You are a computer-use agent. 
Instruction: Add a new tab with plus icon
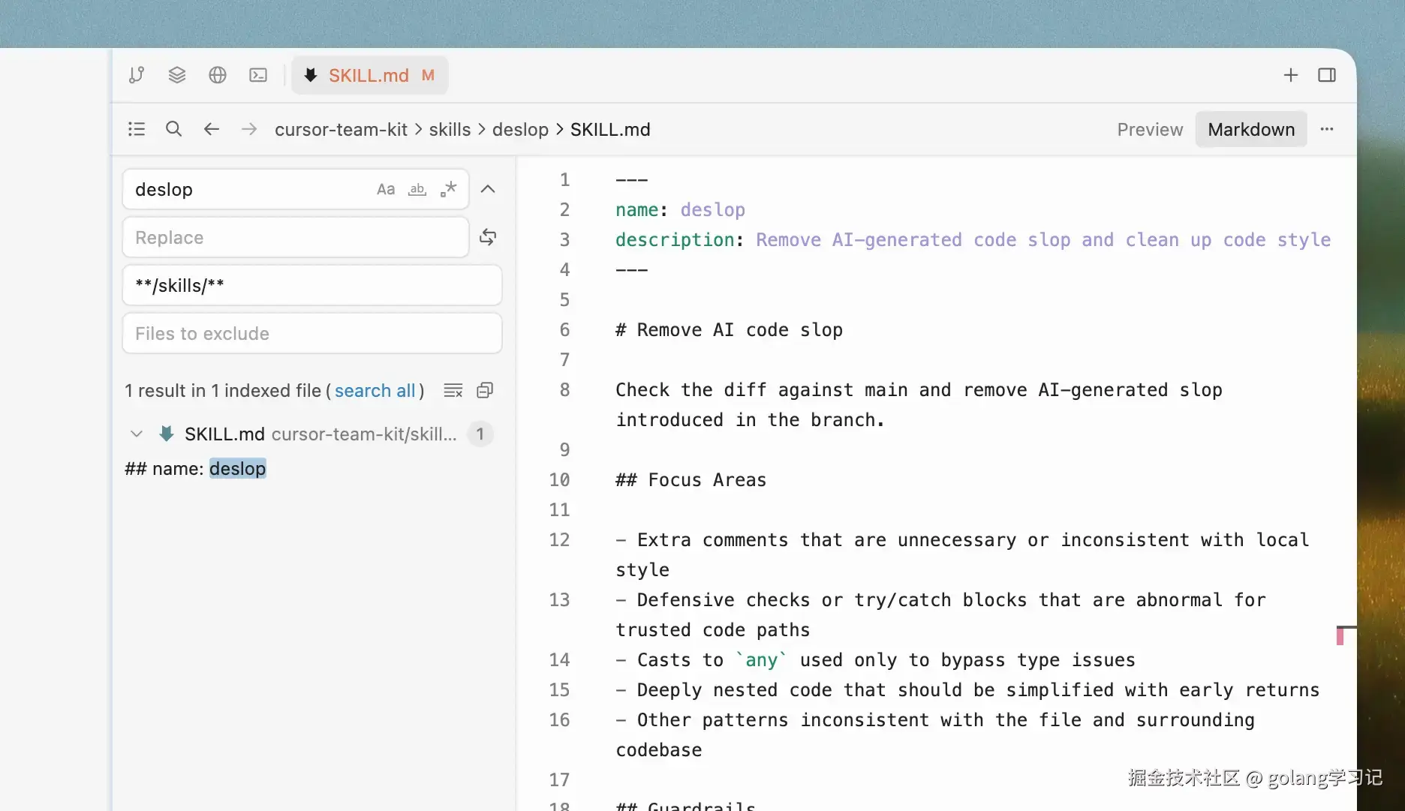1291,75
